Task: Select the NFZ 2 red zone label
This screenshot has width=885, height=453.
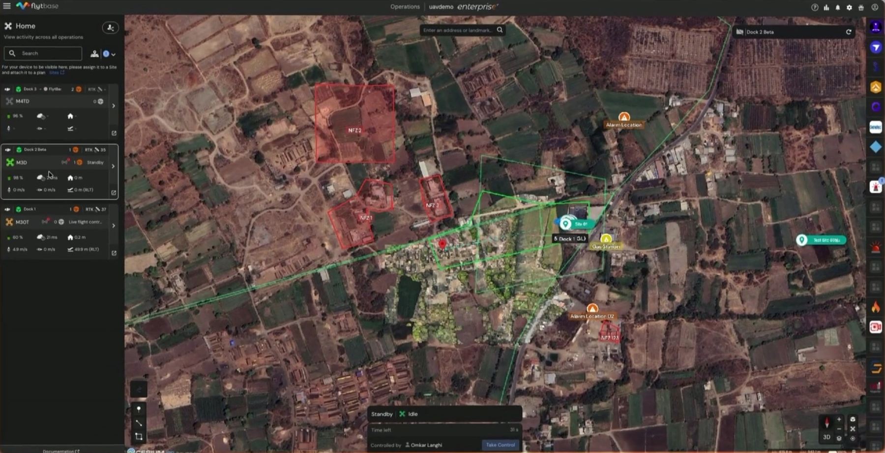Action: [x=354, y=131]
